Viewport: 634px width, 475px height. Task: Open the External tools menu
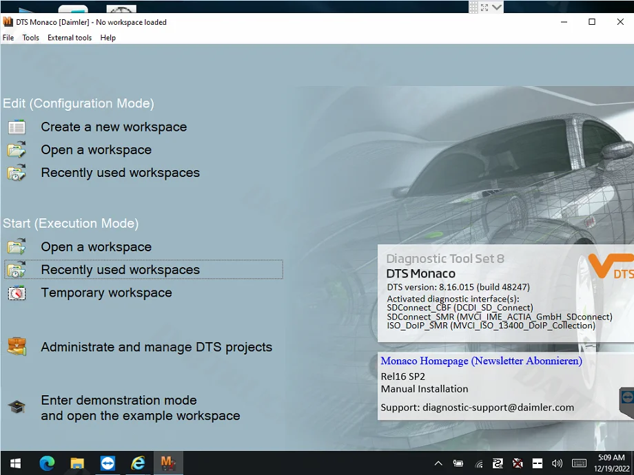pos(70,38)
